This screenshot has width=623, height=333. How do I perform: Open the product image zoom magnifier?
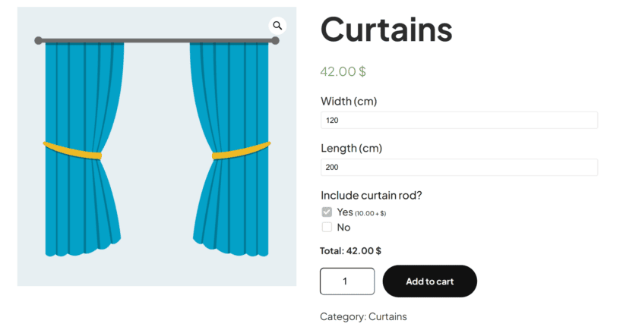point(277,26)
